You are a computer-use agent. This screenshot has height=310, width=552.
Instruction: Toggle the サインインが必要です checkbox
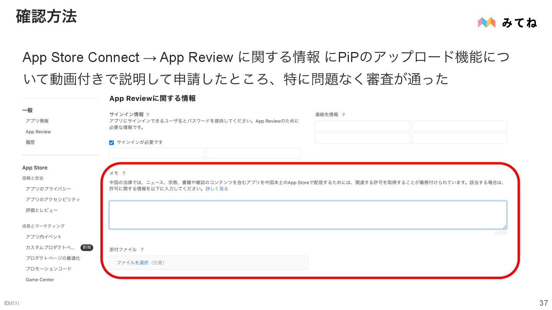(112, 142)
